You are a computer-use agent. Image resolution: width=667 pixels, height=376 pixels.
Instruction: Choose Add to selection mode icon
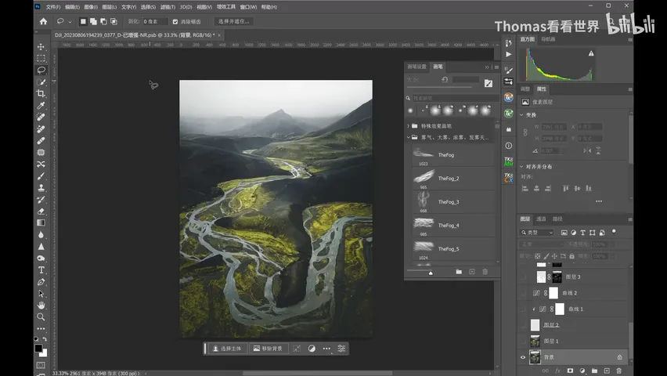point(93,21)
